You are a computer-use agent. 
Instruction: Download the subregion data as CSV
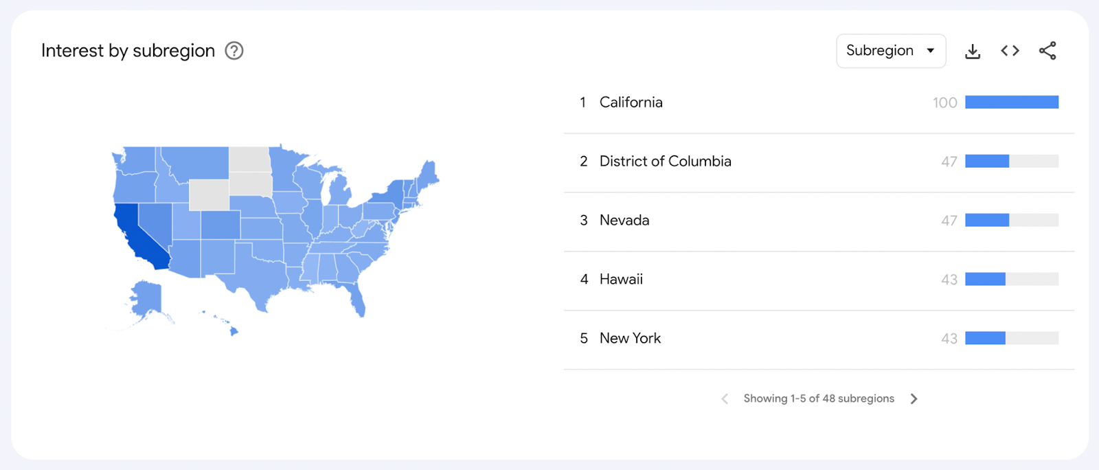(x=973, y=51)
